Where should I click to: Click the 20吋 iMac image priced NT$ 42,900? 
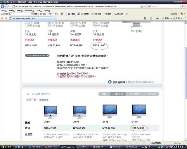click(x=51, y=112)
